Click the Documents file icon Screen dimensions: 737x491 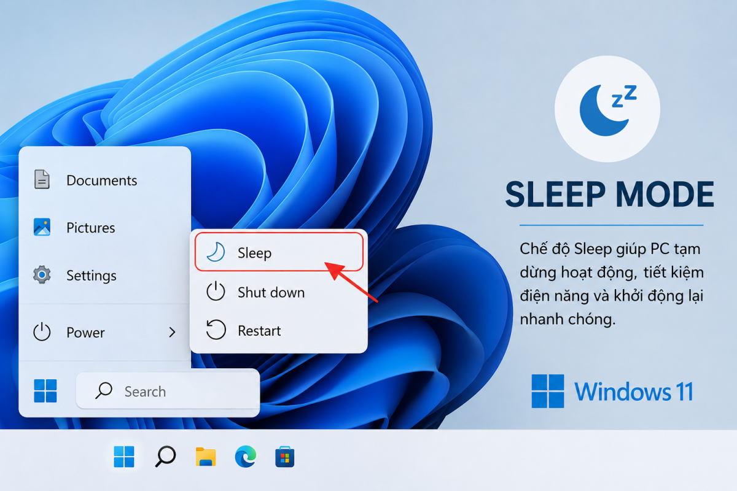[42, 180]
